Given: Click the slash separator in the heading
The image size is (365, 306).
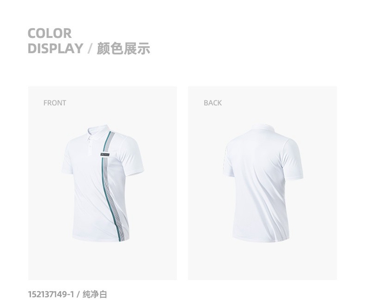Looking at the screenshot, I should [90, 48].
